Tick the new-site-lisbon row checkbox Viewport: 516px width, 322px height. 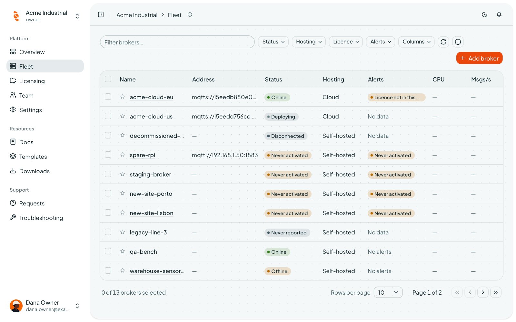[x=108, y=213]
